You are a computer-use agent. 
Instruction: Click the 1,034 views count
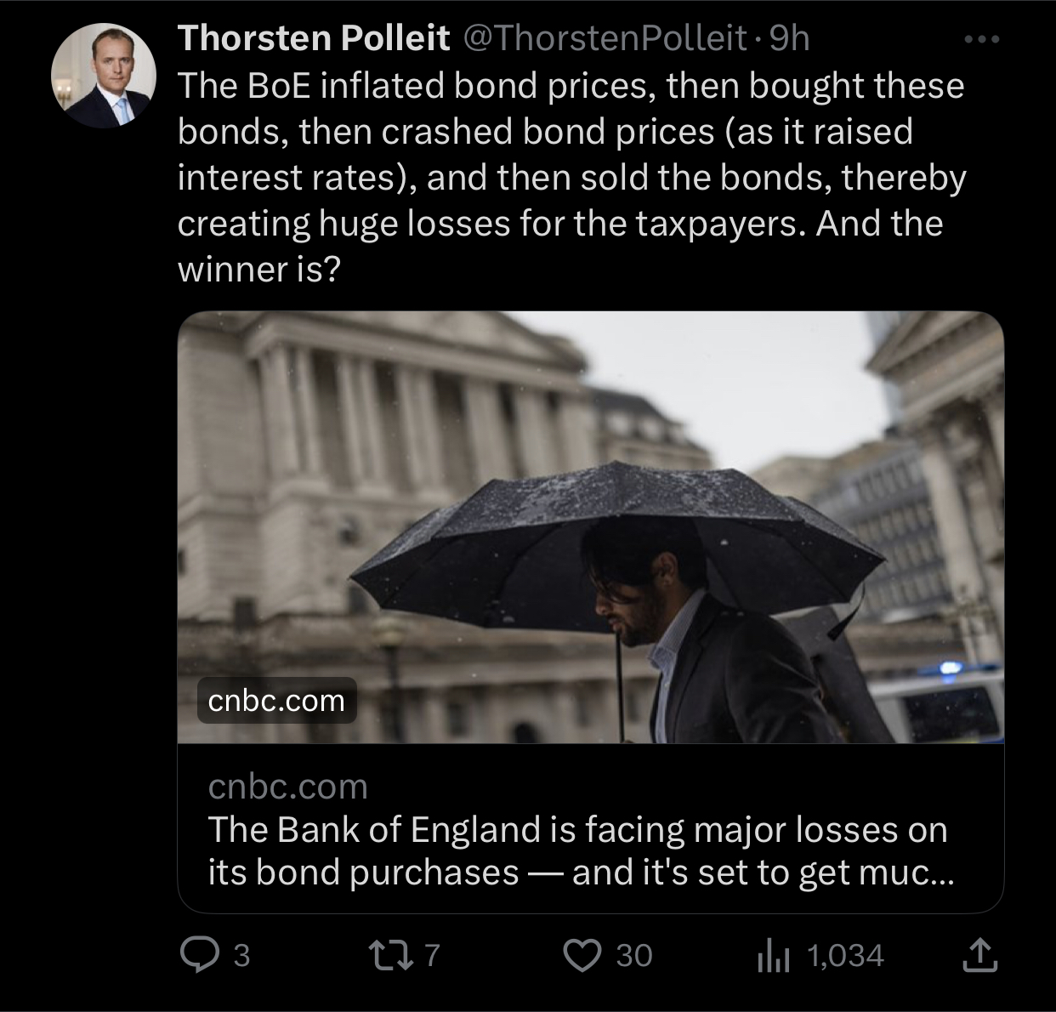click(x=845, y=955)
